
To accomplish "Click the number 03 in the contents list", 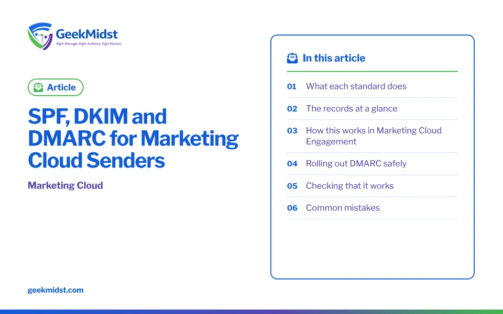I will (x=292, y=131).
